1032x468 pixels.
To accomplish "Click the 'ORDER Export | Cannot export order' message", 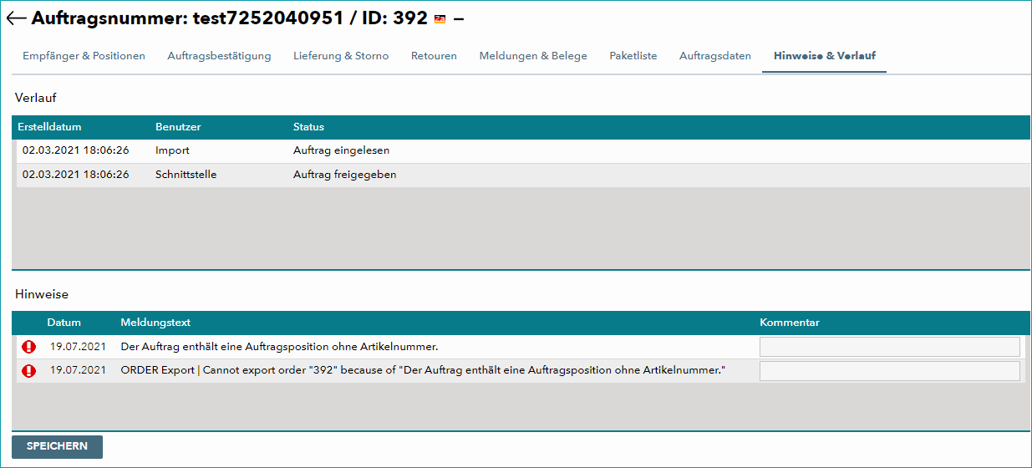I will point(423,371).
